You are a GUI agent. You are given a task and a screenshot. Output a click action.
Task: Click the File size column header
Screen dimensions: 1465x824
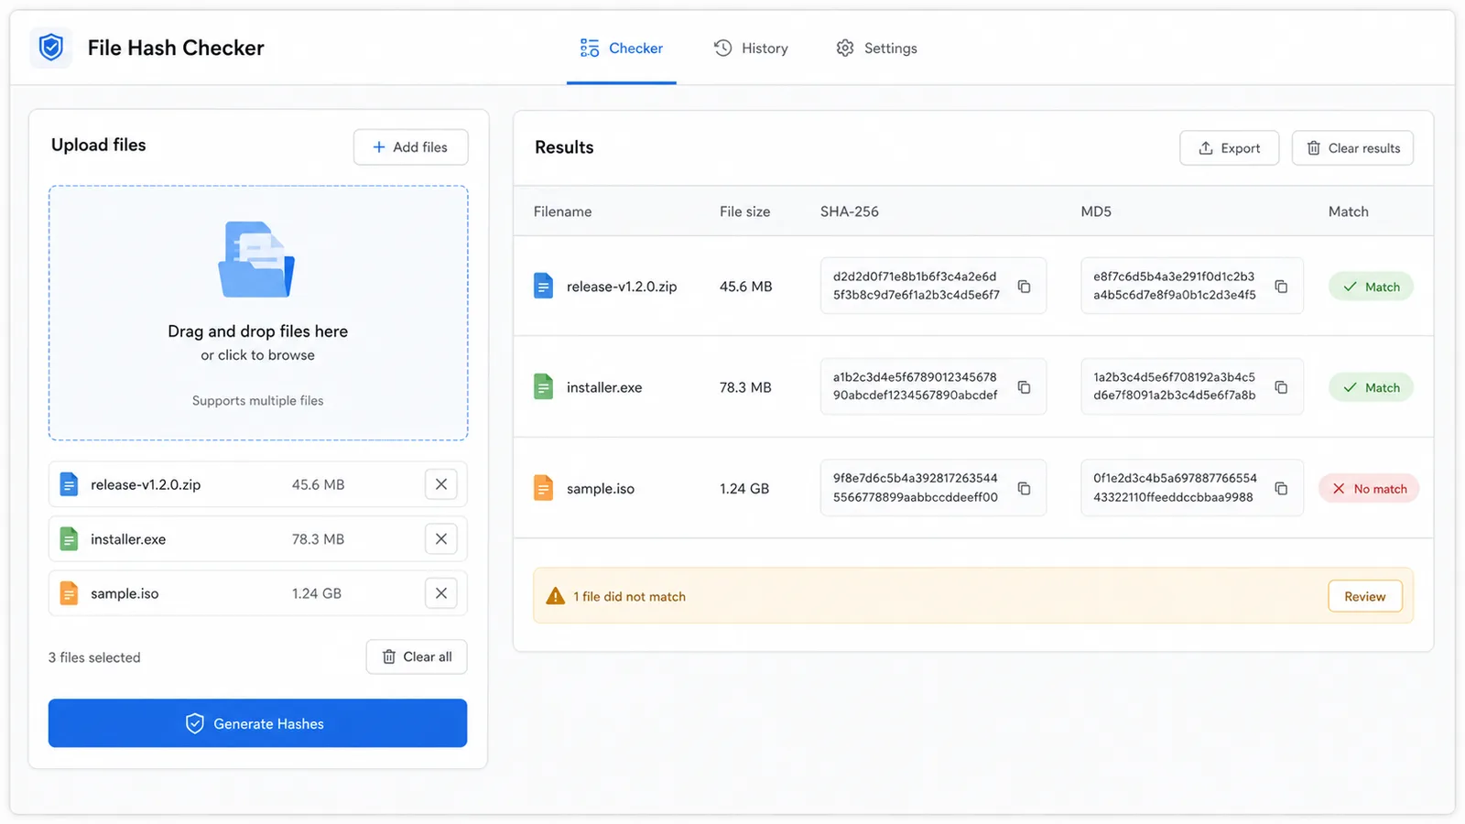[744, 211]
